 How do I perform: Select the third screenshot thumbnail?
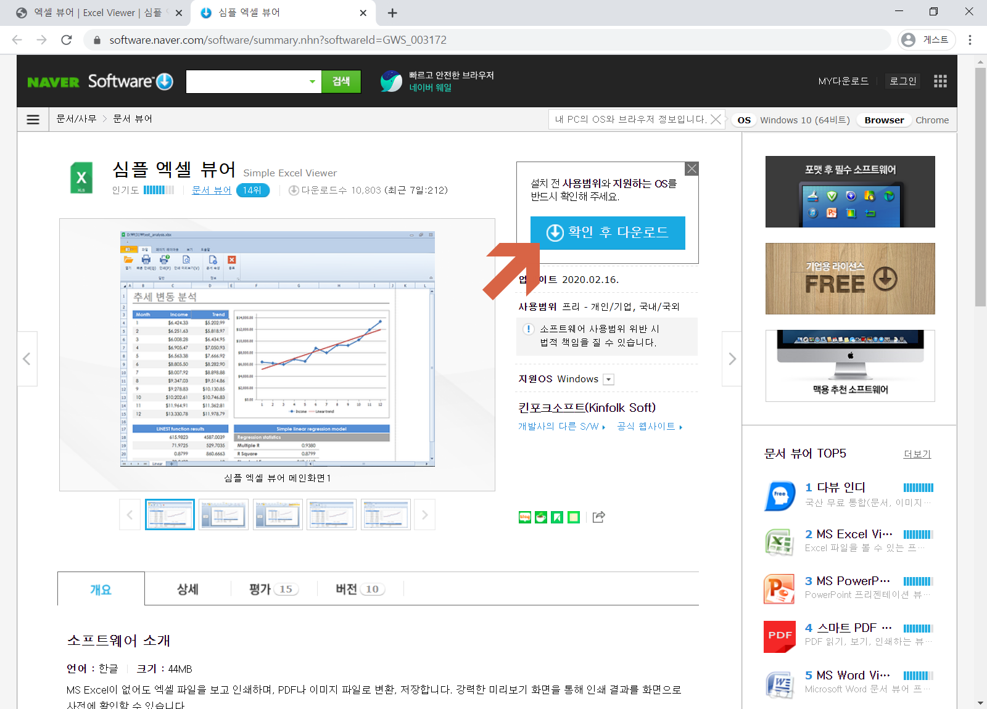pyautogui.click(x=278, y=515)
